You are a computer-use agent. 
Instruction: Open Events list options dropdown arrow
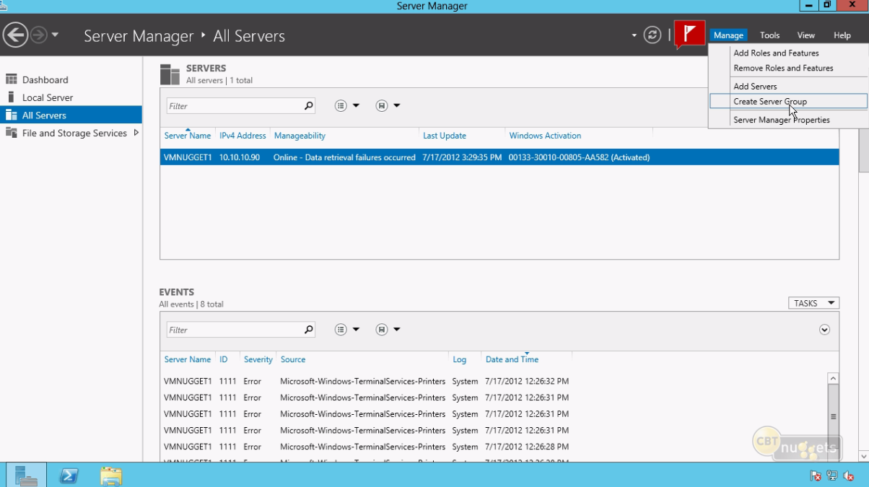pos(356,330)
